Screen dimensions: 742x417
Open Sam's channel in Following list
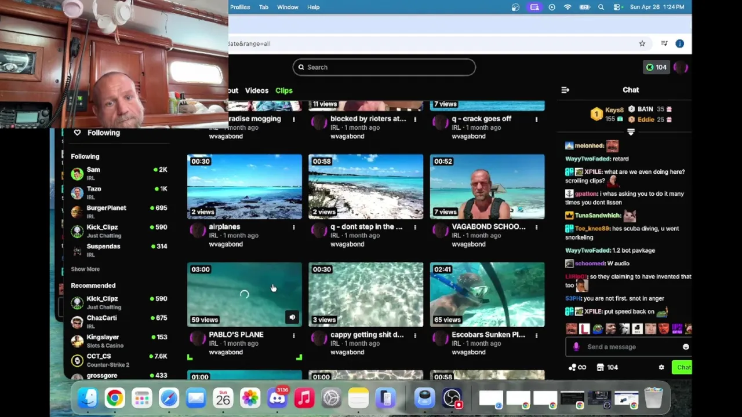coord(119,173)
